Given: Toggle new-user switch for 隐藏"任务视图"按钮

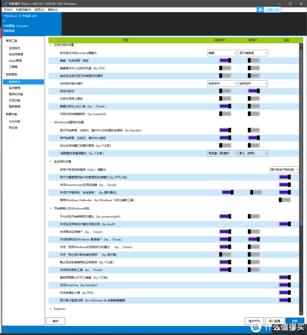Looking at the screenshot, I should point(254,60).
